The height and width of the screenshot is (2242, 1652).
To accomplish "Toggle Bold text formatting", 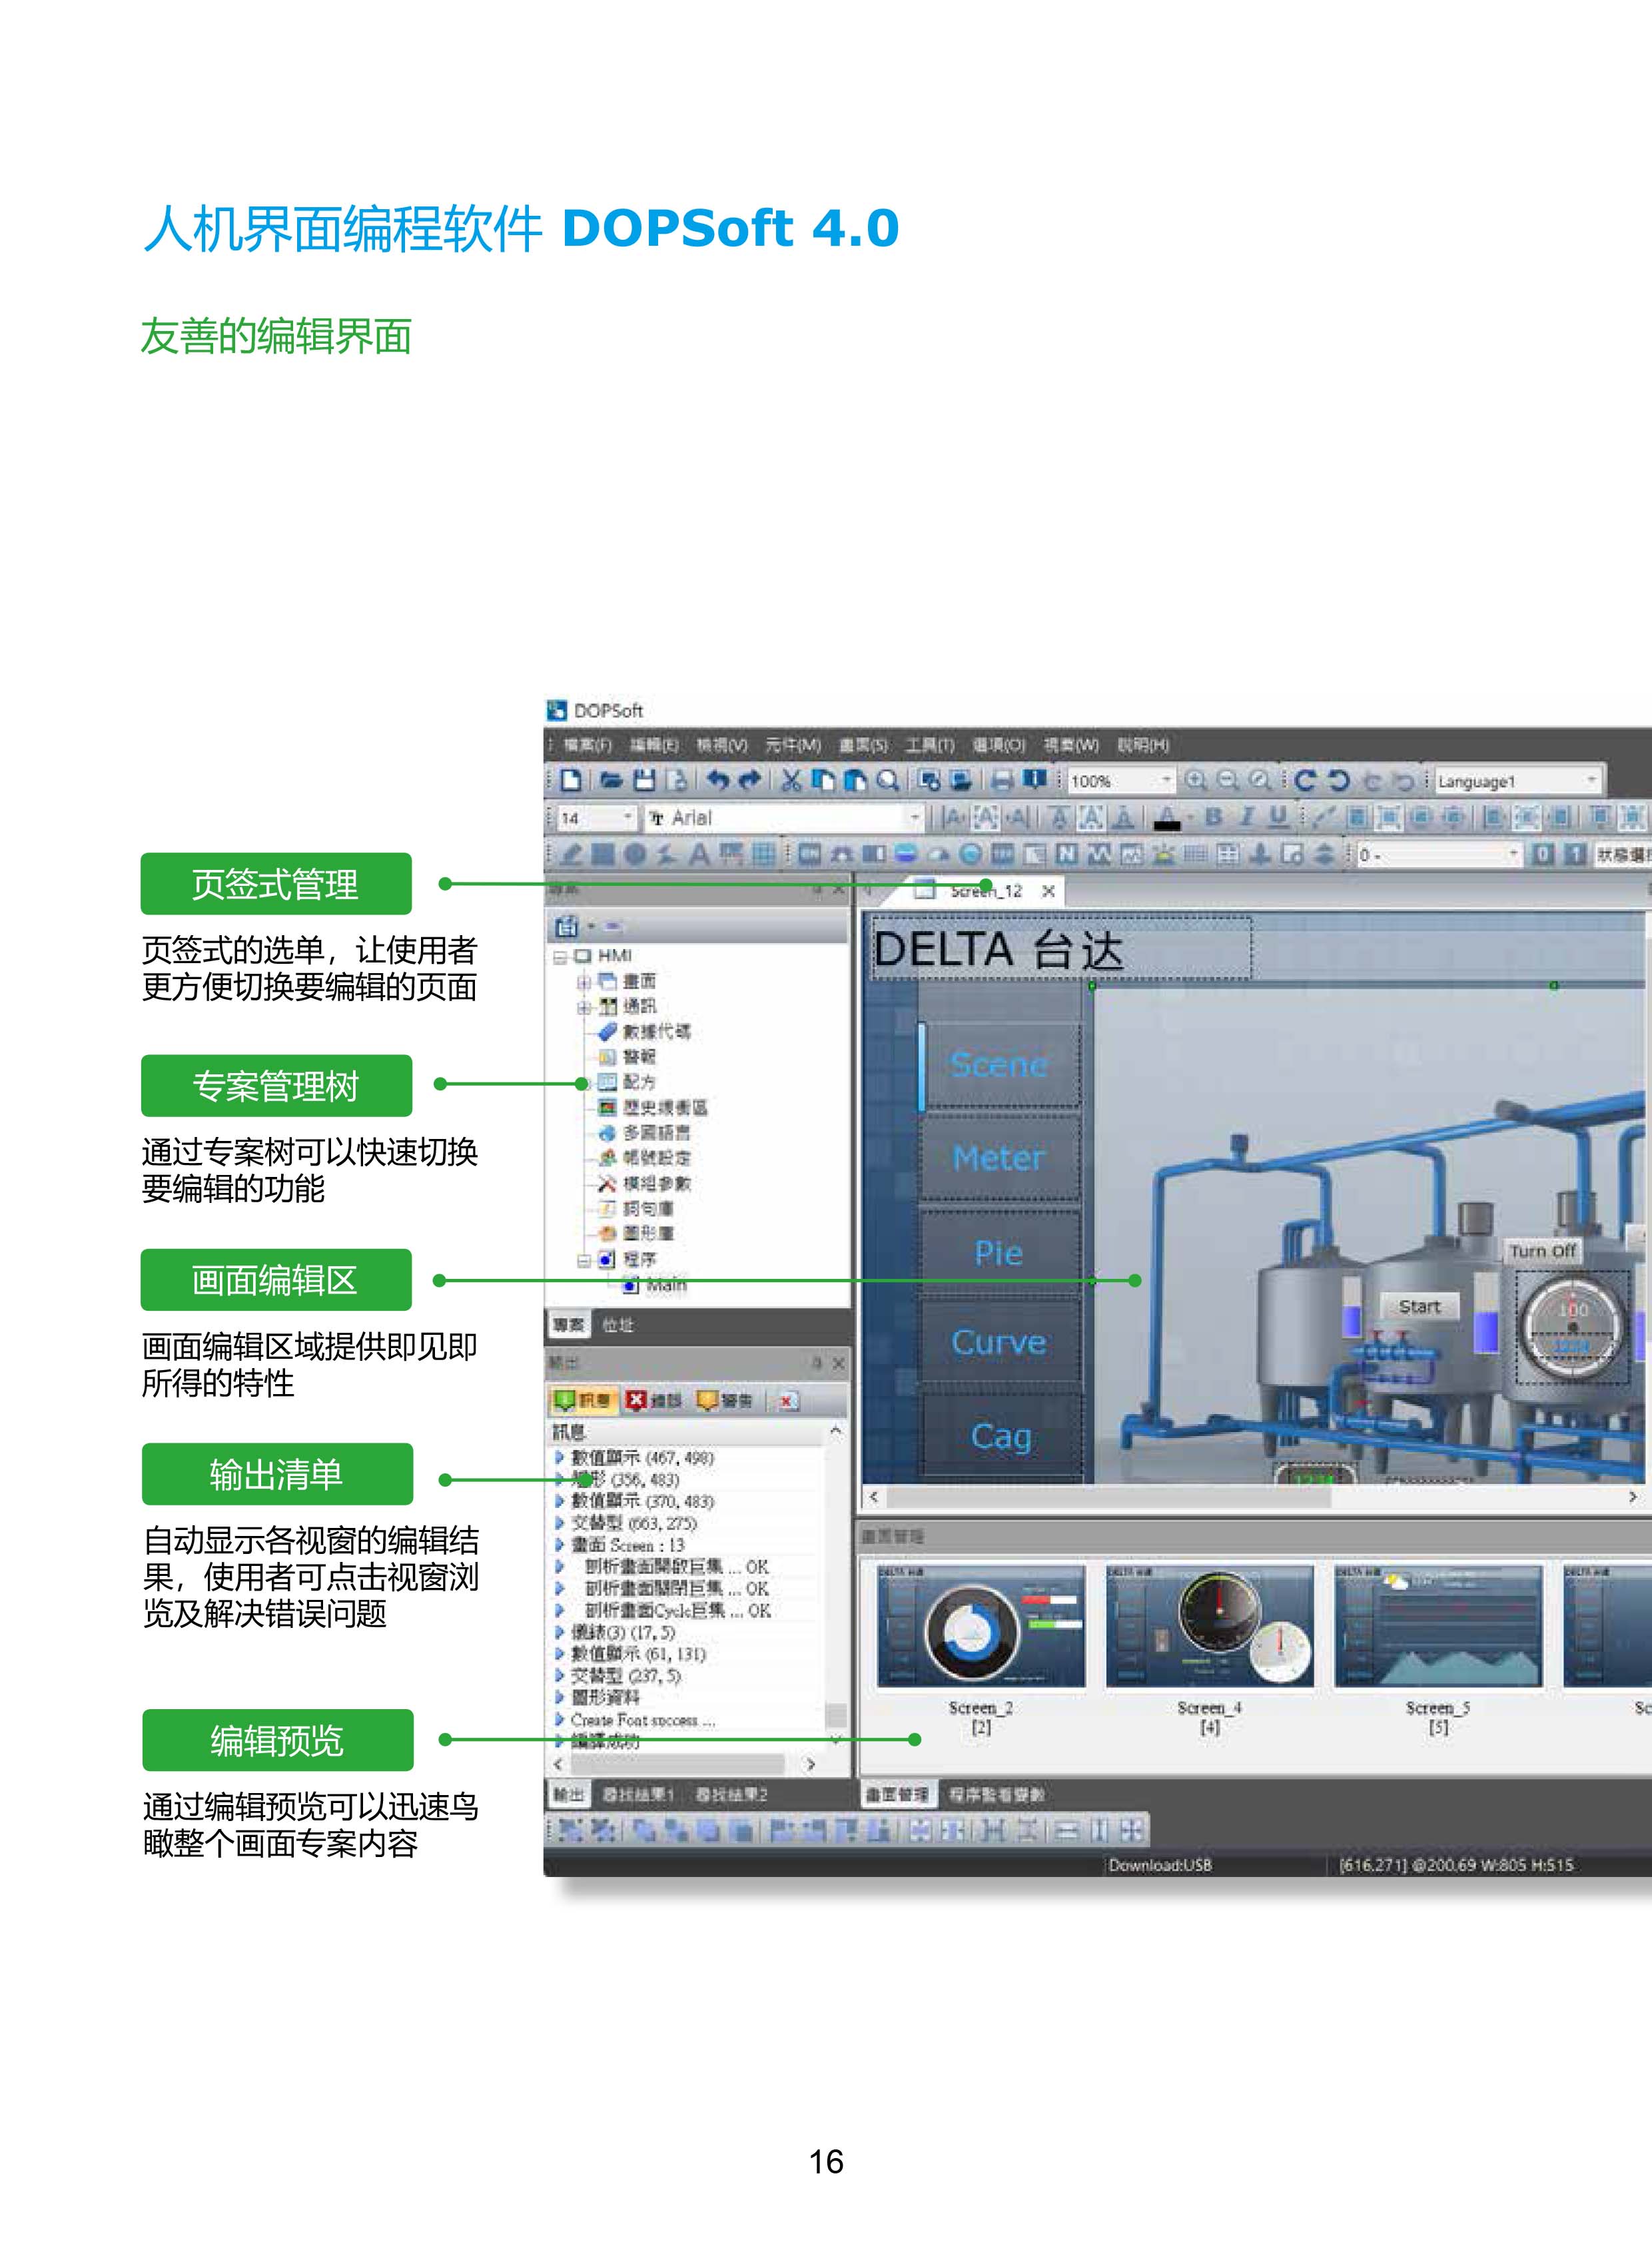I will (x=1213, y=817).
